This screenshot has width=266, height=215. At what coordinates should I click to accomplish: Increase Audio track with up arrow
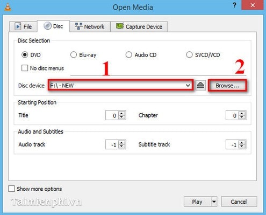pyautogui.click(x=122, y=143)
